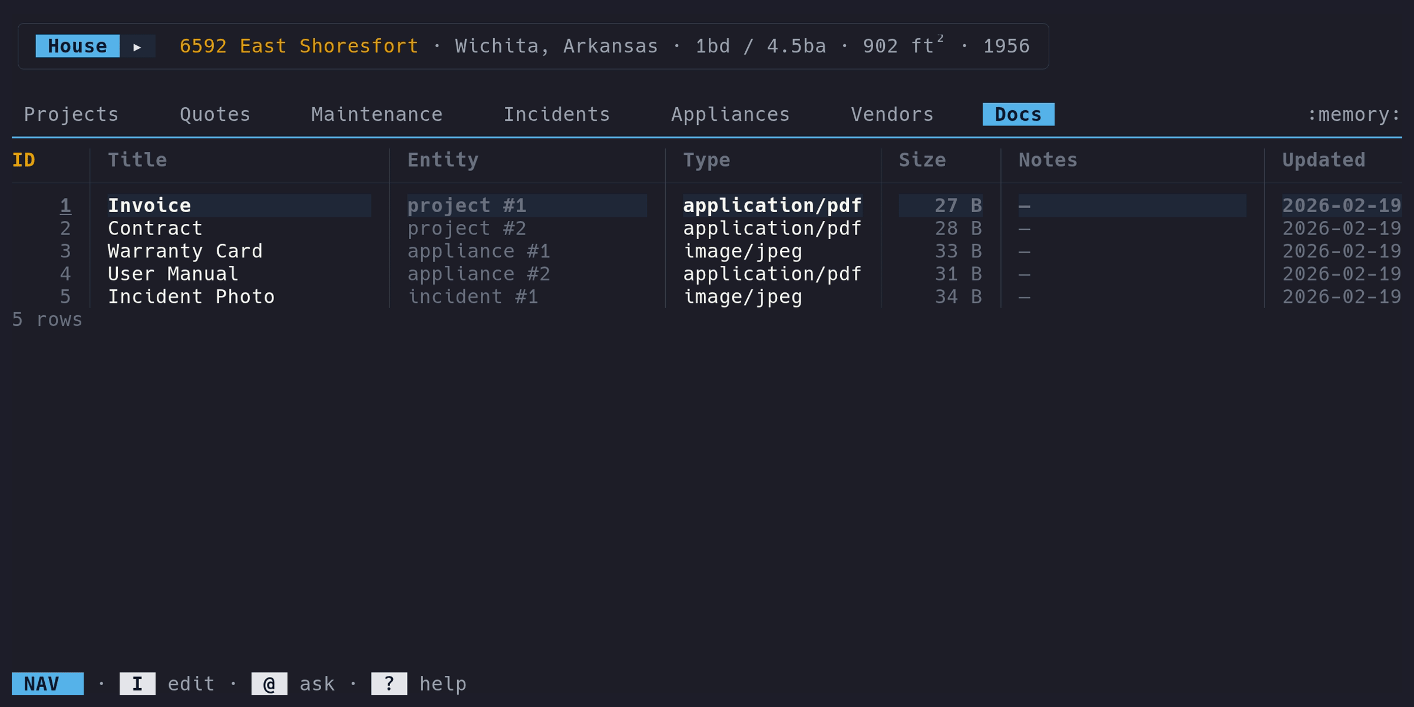1414x707 pixels.
Task: Go to the Maintenance tab
Action: pyautogui.click(x=376, y=114)
